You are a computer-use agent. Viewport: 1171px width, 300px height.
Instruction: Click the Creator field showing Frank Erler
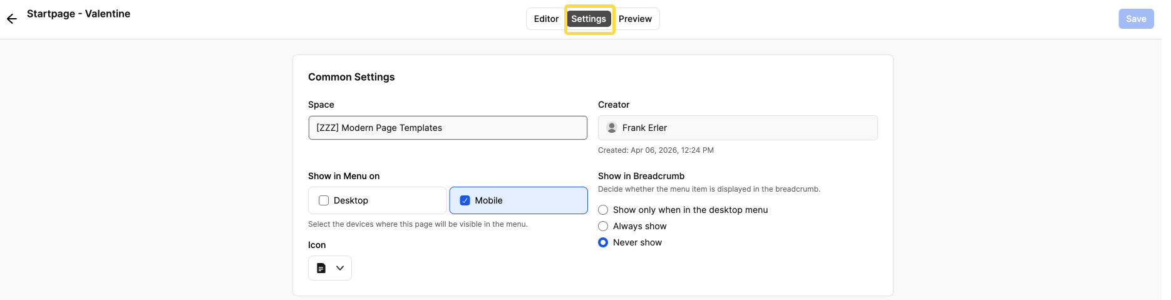(x=738, y=128)
